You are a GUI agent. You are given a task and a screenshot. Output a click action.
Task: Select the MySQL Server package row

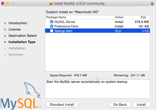pyautogui.click(x=97, y=22)
